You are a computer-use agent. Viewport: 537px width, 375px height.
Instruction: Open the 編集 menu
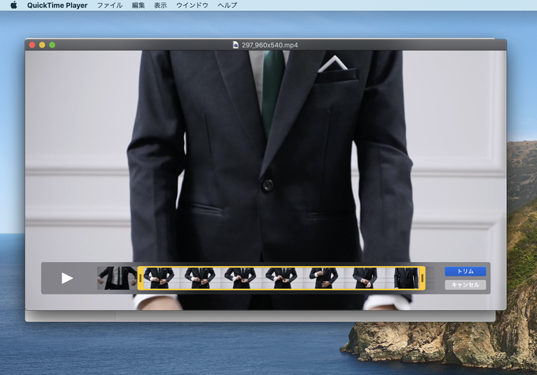pos(138,6)
